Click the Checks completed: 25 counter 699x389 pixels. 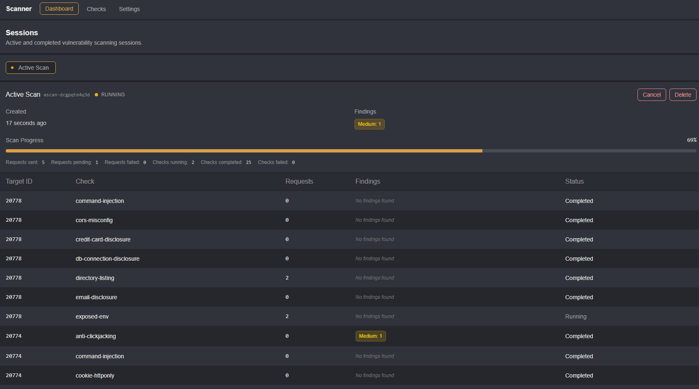(x=226, y=162)
